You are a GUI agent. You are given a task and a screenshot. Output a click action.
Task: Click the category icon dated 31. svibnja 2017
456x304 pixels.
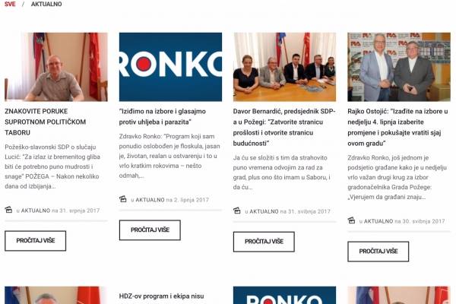(236, 211)
